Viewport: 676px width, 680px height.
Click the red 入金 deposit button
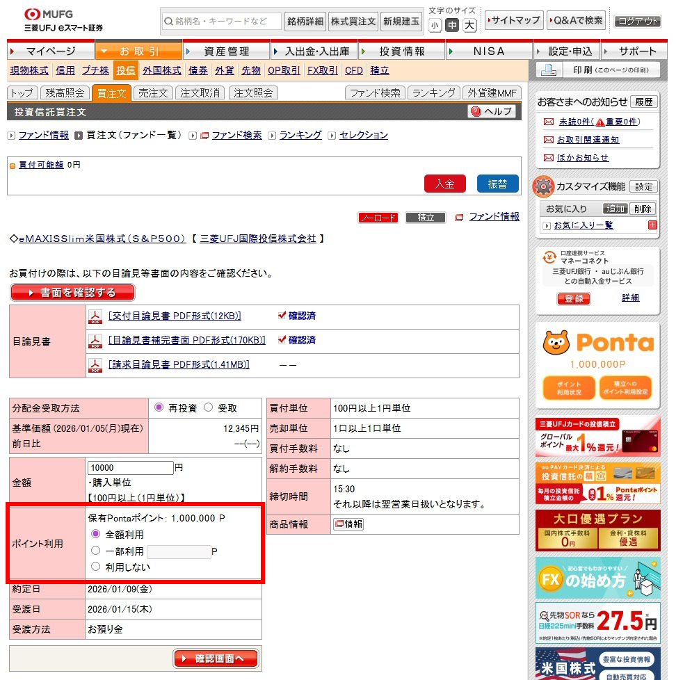tap(444, 184)
